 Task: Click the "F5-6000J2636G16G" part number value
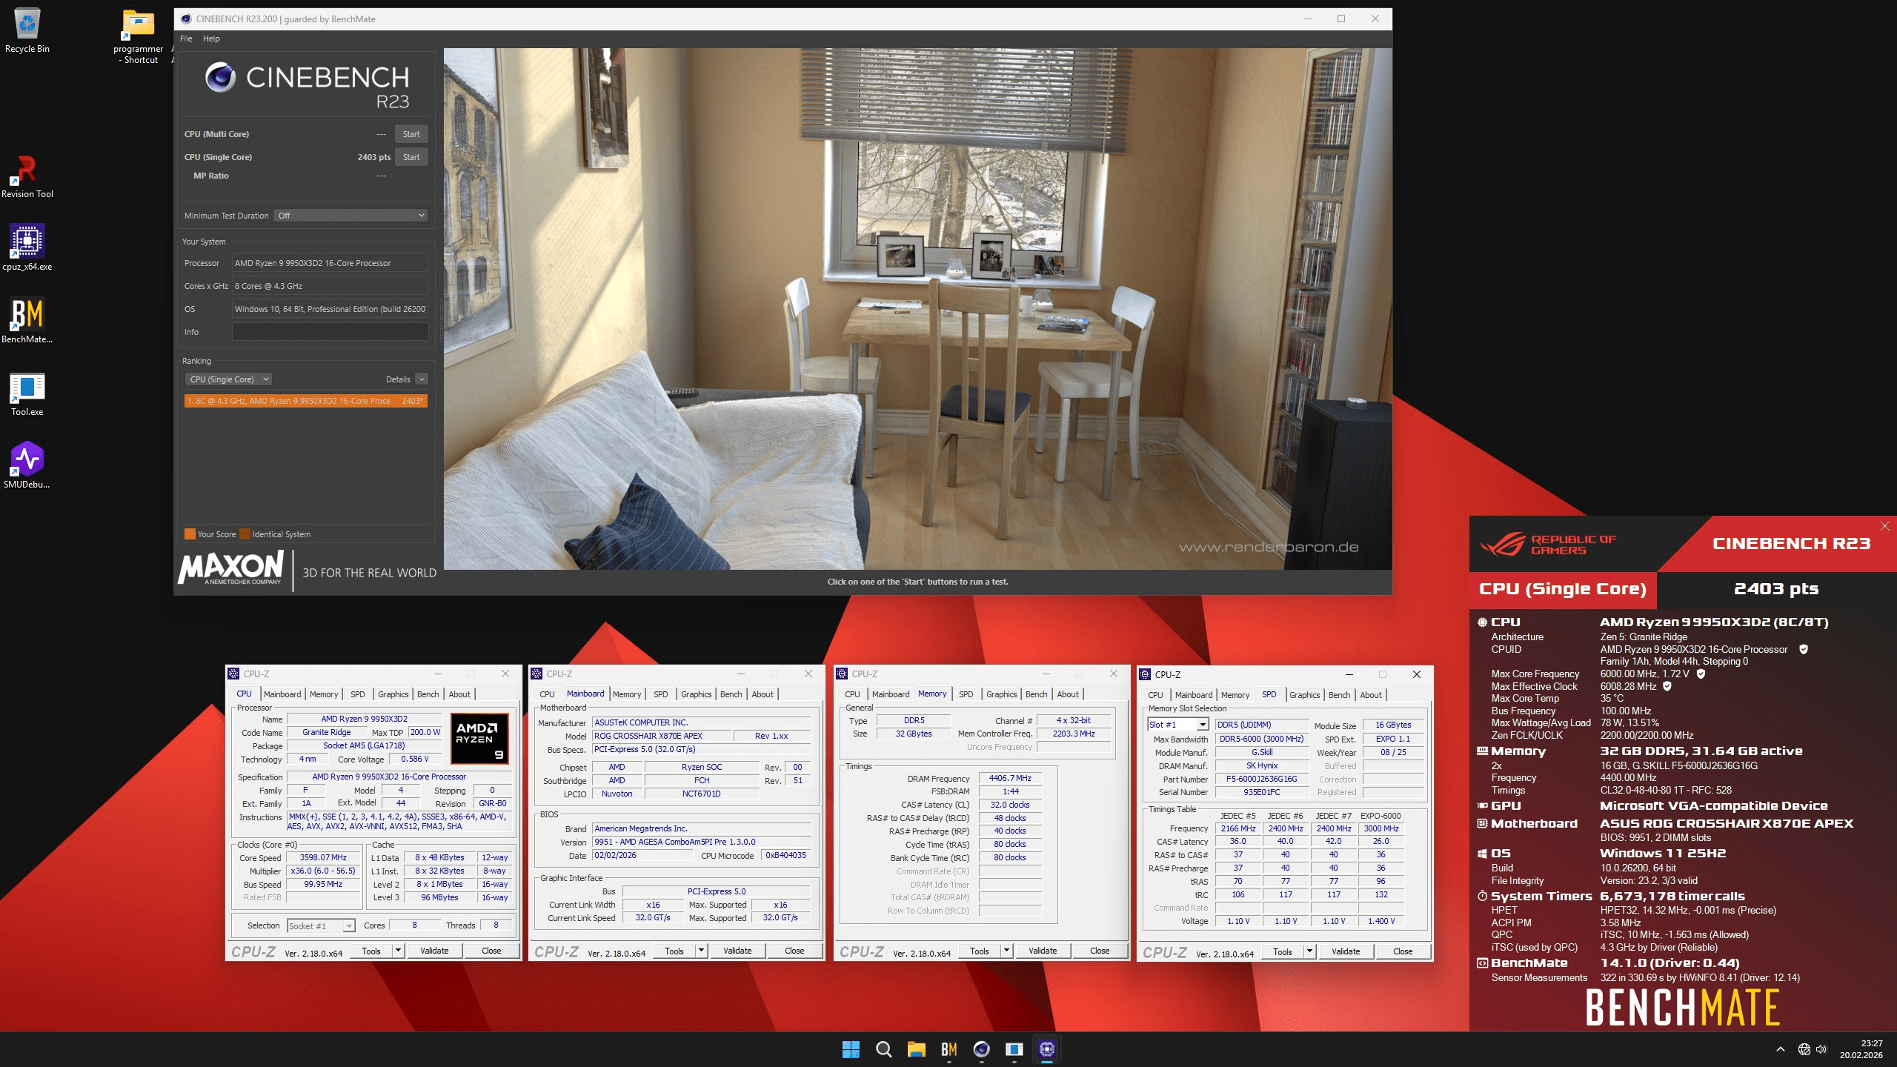(1262, 779)
